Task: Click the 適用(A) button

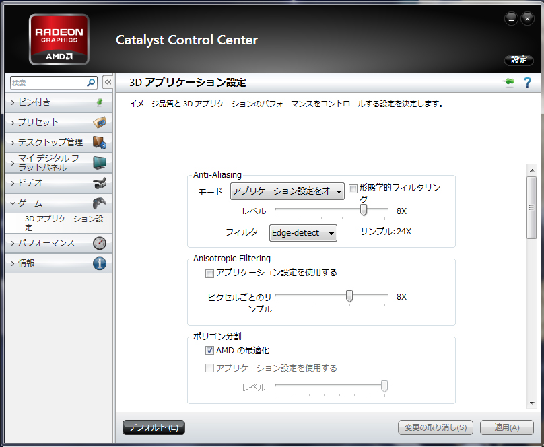Action: 507,427
